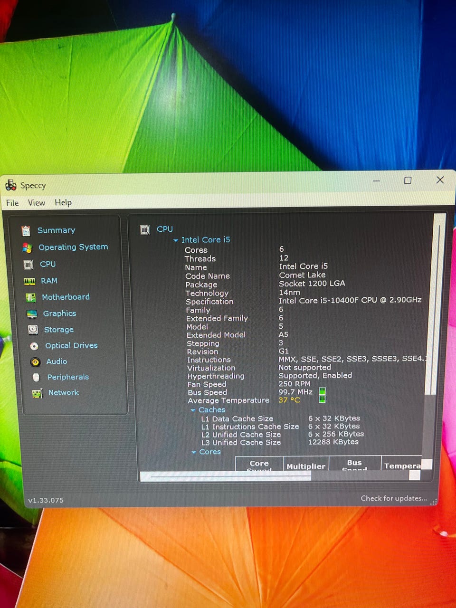This screenshot has height=608, width=456.
Task: Click the Hyperthreading Supported, Enabled value
Action: point(315,376)
